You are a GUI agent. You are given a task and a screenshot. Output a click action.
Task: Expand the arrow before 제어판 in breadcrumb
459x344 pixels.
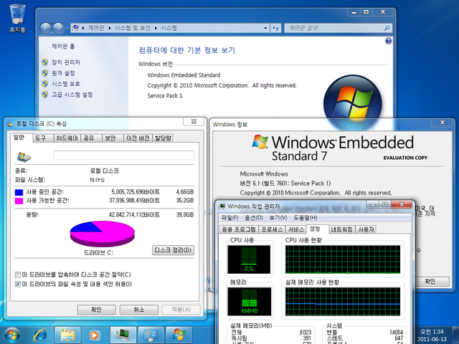pyautogui.click(x=83, y=28)
